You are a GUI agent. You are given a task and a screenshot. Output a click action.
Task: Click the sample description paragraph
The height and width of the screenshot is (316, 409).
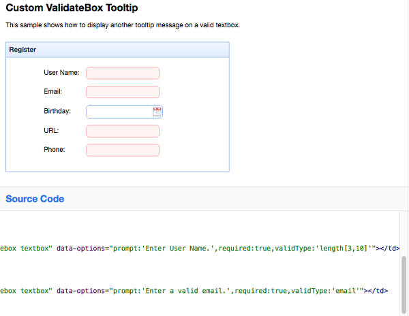click(x=123, y=25)
